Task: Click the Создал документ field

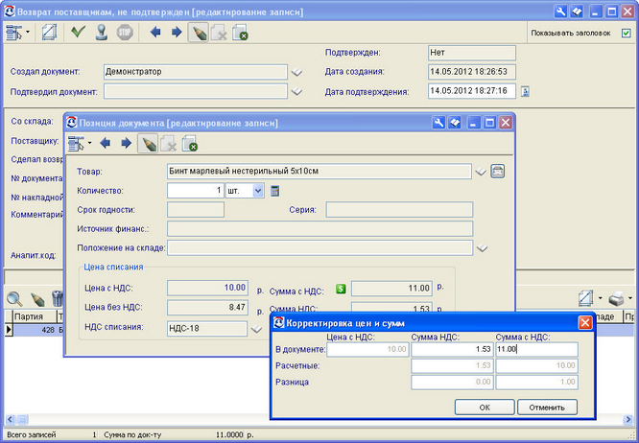Action: click(x=196, y=72)
